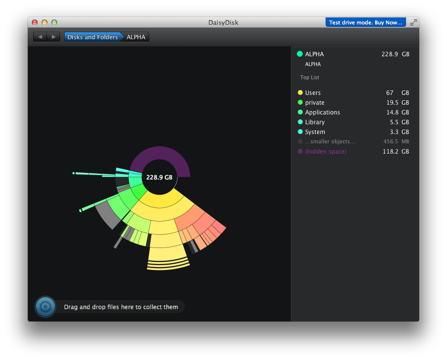
Task: Minimize window using the yellow button
Action: pyautogui.click(x=45, y=22)
